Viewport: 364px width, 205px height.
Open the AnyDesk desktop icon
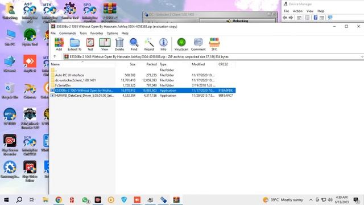click(30, 64)
